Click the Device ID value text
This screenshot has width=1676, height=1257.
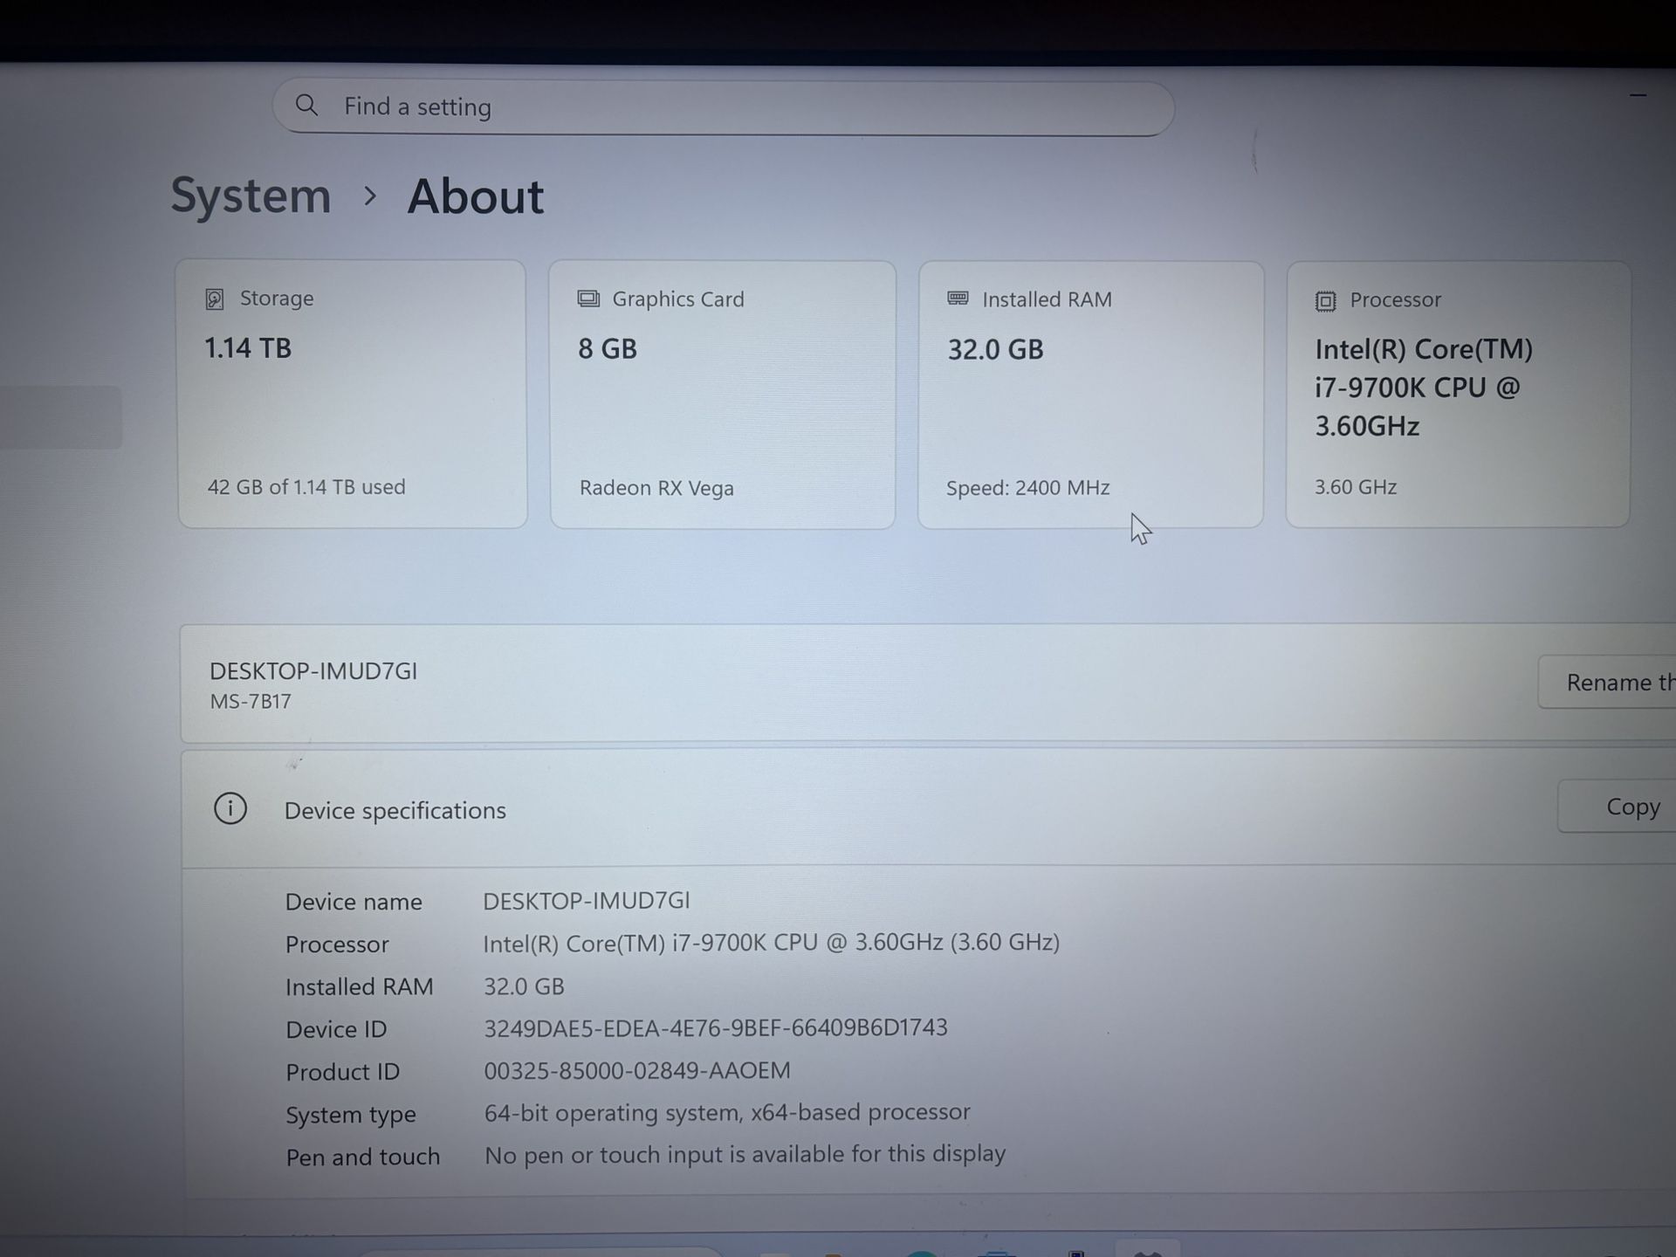pos(716,1027)
